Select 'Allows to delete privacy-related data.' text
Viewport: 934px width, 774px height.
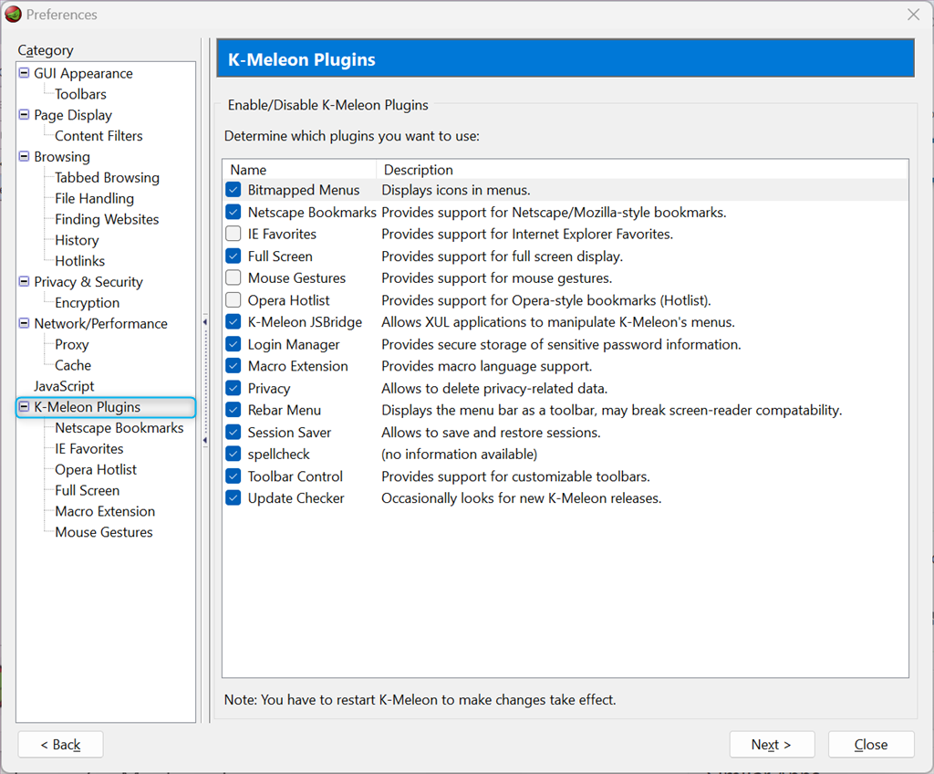(494, 389)
